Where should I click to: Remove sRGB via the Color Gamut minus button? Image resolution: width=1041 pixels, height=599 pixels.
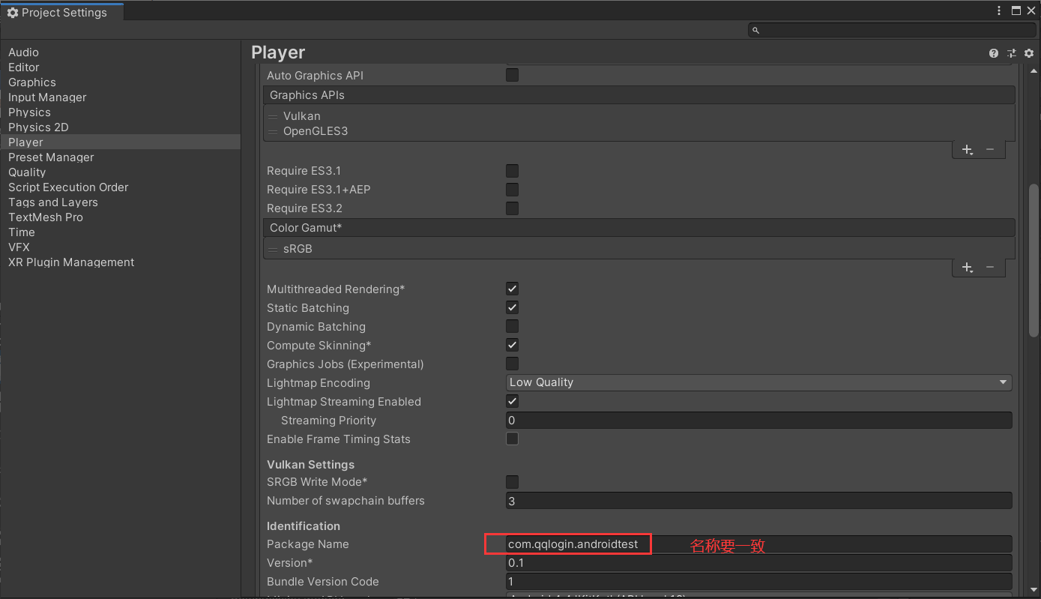click(990, 267)
